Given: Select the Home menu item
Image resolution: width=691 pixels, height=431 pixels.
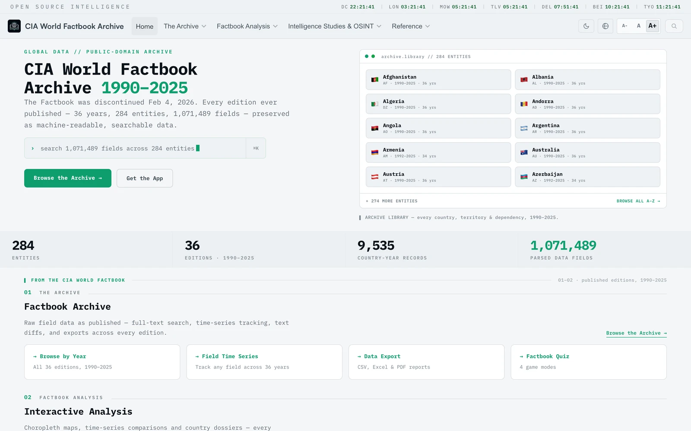Looking at the screenshot, I should [x=145, y=26].
